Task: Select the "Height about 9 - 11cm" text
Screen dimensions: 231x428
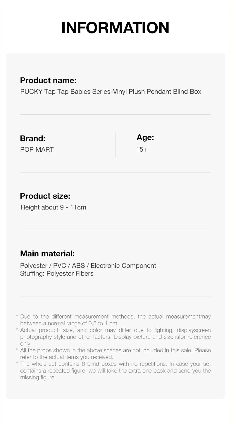Action: 53,207
